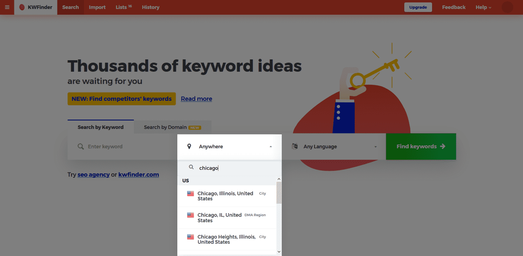Collapse the Anywhere location dropdown

[271, 146]
